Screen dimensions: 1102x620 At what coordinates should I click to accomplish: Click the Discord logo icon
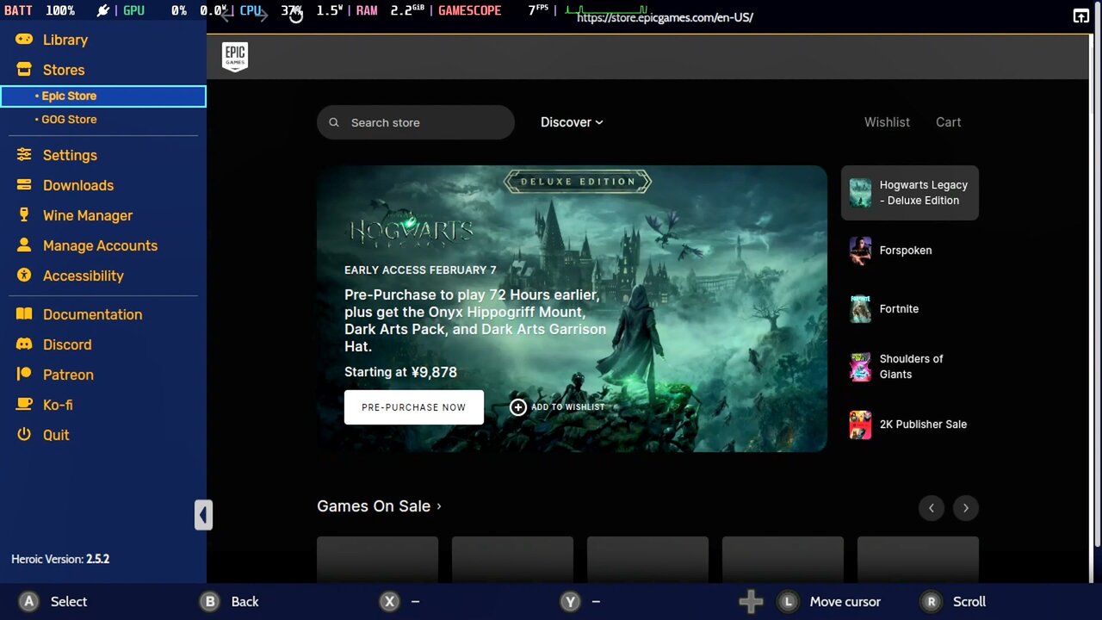(x=24, y=344)
